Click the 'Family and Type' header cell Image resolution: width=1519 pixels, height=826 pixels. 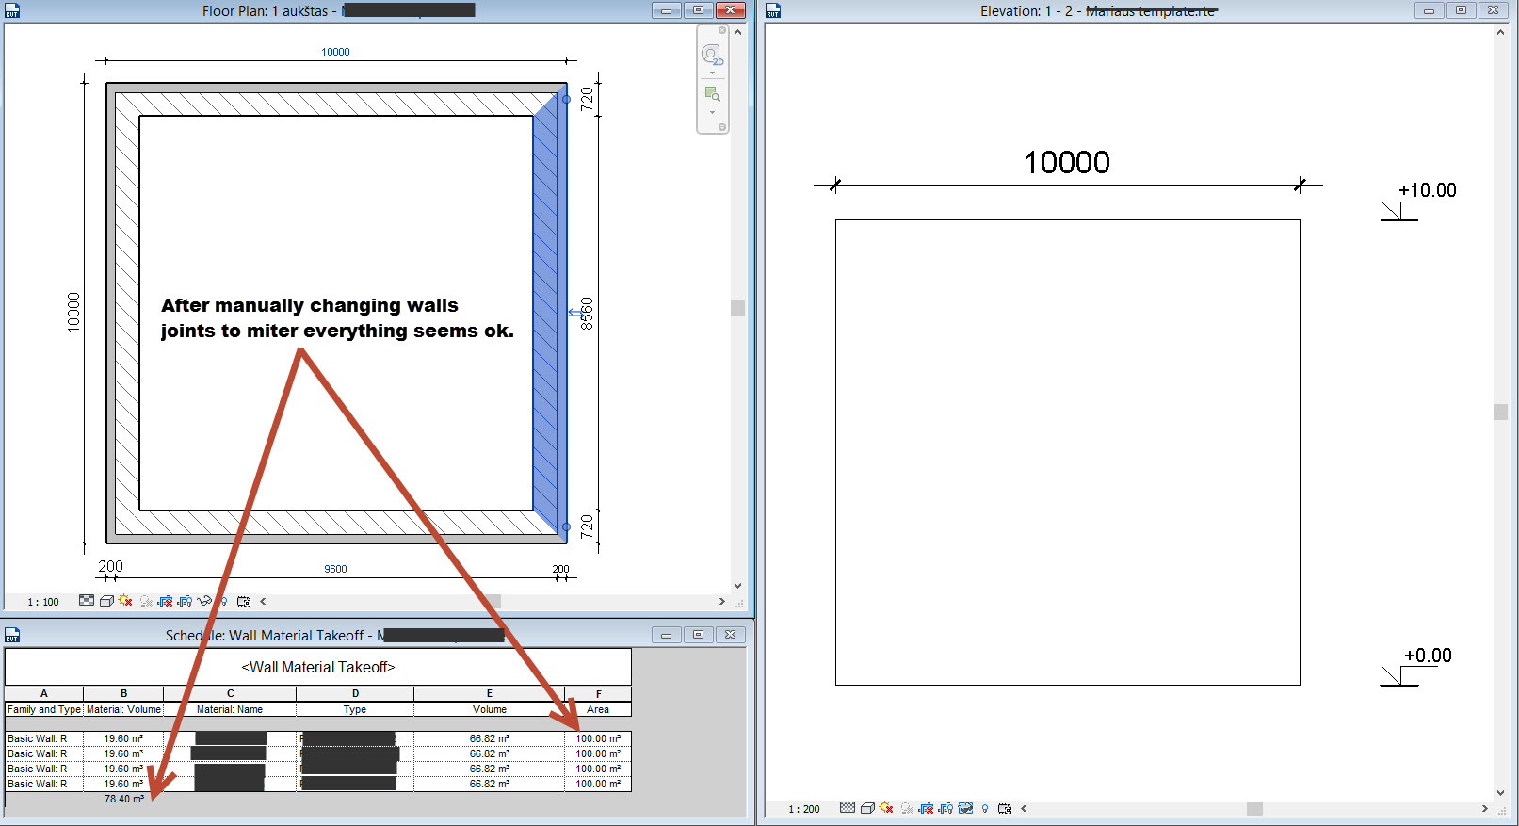(44, 709)
